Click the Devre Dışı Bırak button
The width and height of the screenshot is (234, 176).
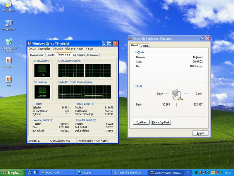161,122
